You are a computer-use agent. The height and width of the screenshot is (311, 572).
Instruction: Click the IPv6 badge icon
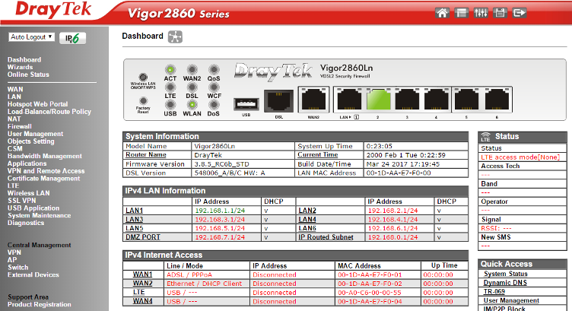tap(72, 38)
